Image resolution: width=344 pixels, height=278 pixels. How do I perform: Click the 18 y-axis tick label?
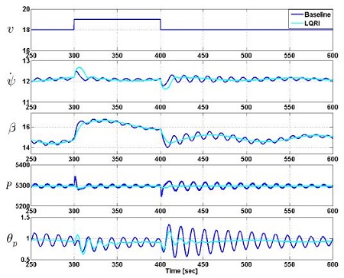point(26,30)
